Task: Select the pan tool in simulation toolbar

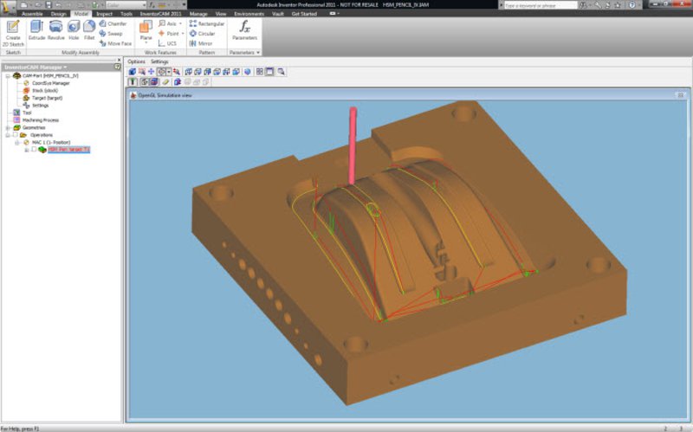Action: coord(151,71)
